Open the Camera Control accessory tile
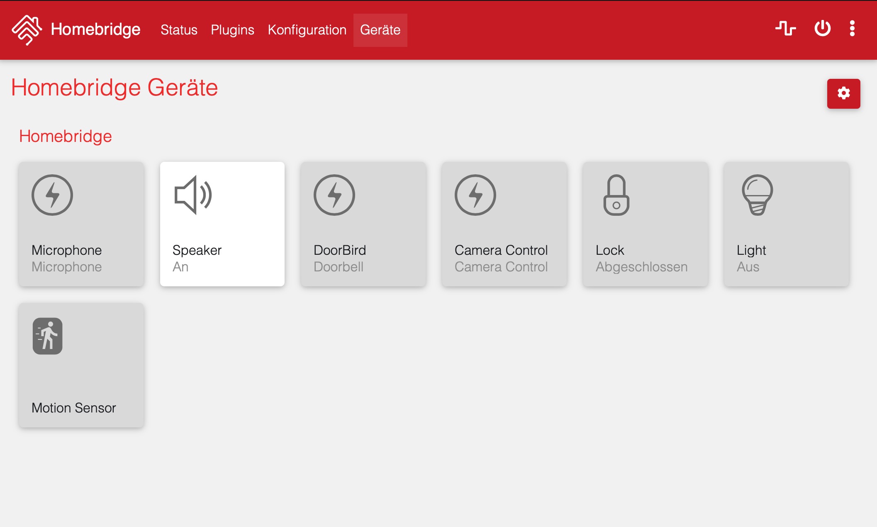877x527 pixels. click(504, 224)
